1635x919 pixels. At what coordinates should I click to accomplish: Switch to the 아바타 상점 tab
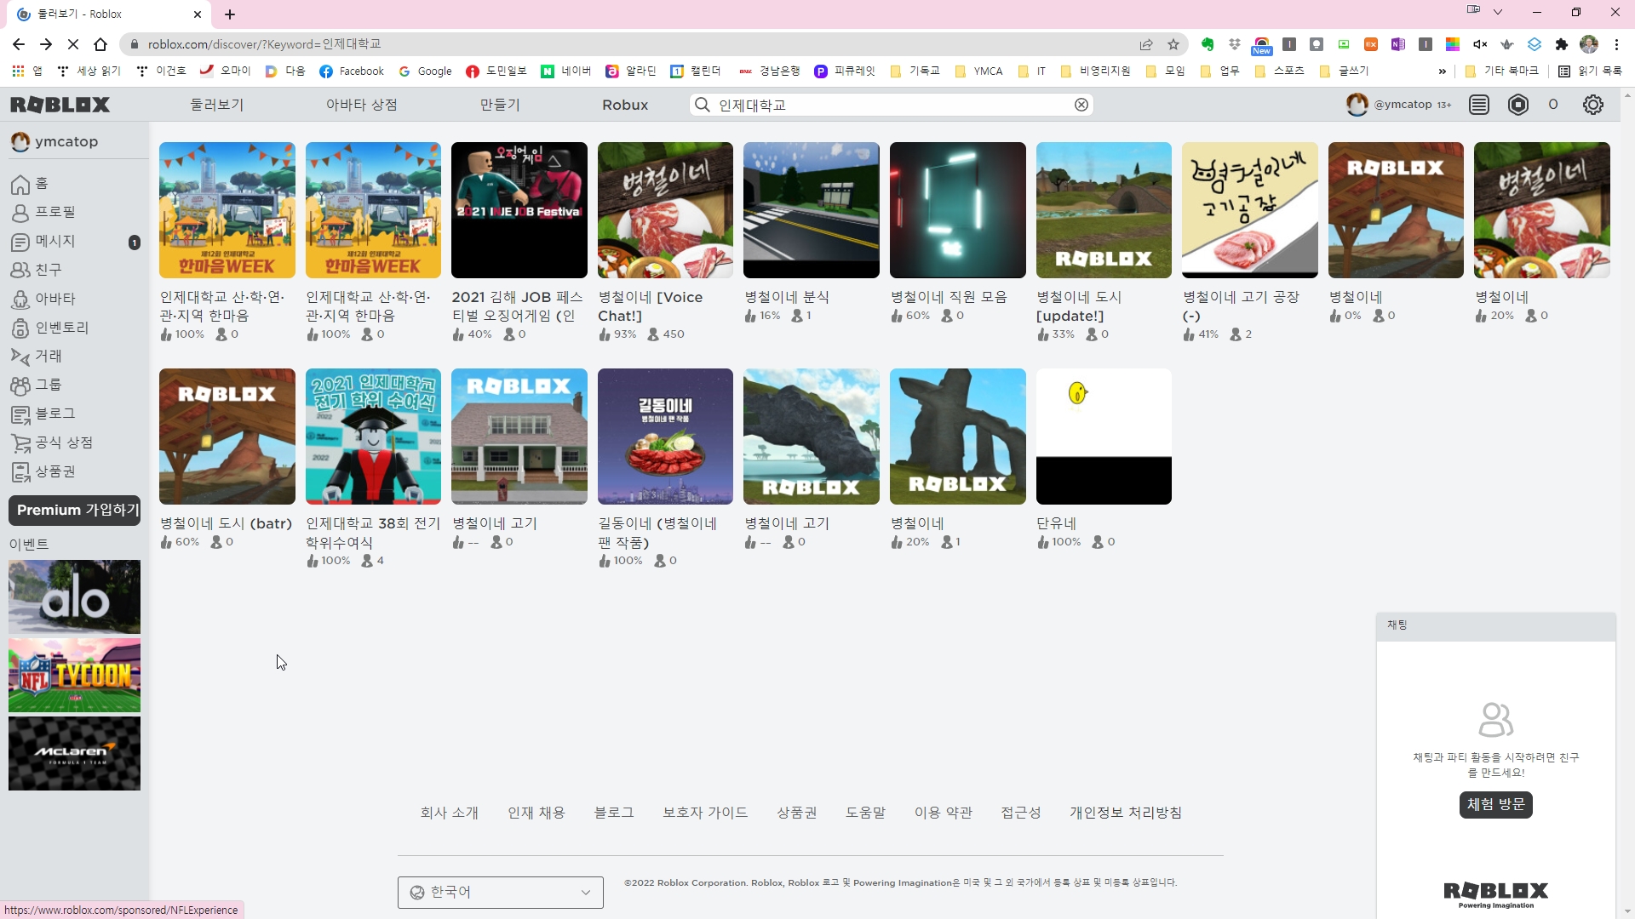click(361, 105)
